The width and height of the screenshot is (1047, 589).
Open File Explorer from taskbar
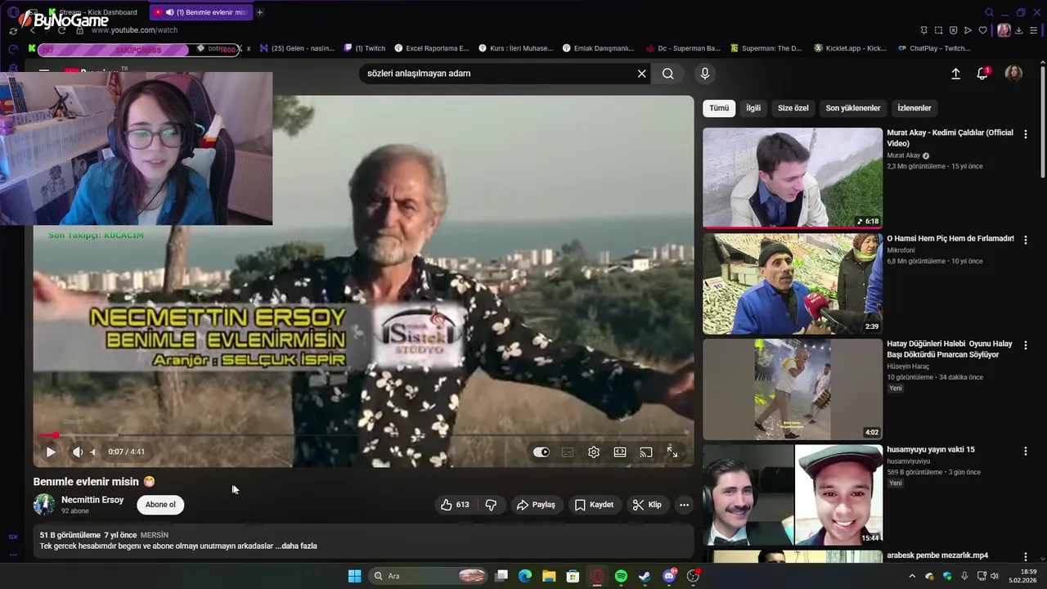549,576
